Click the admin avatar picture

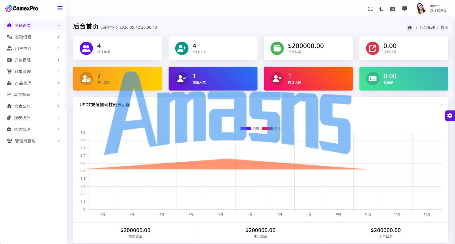pyautogui.click(x=420, y=8)
